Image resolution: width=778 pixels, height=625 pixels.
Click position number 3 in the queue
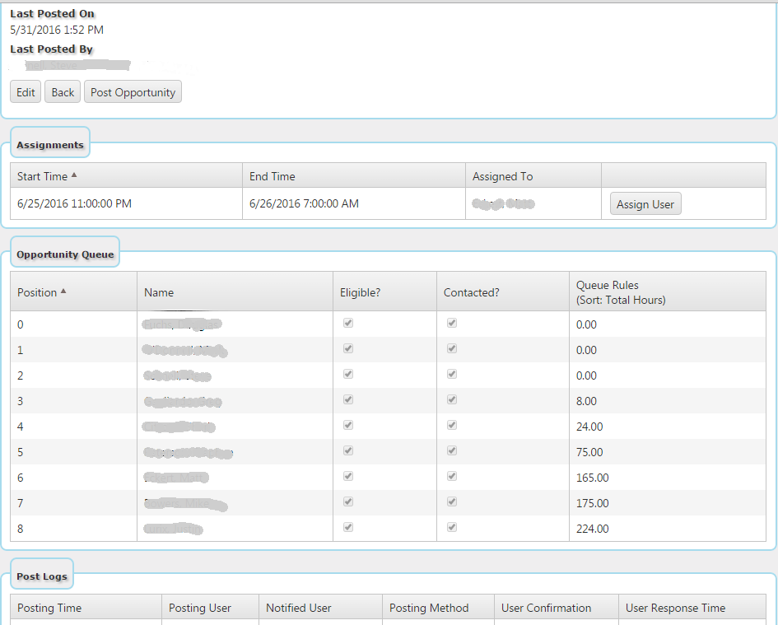click(21, 401)
